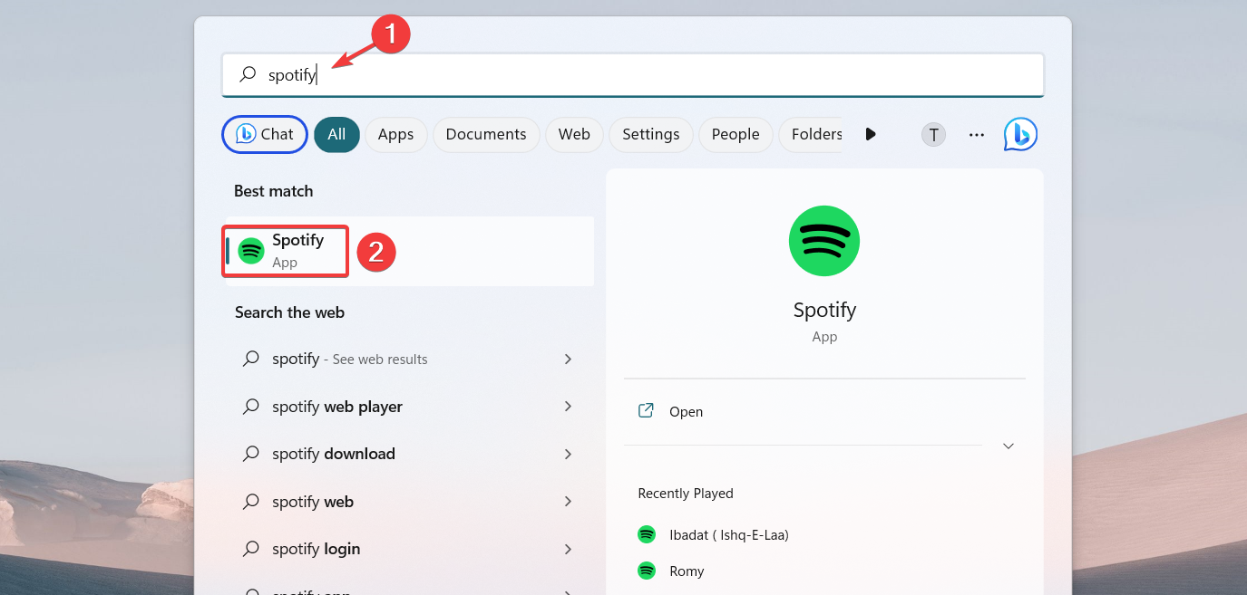Image resolution: width=1247 pixels, height=595 pixels.
Task: Click the user account circle labeled T
Action: (932, 134)
